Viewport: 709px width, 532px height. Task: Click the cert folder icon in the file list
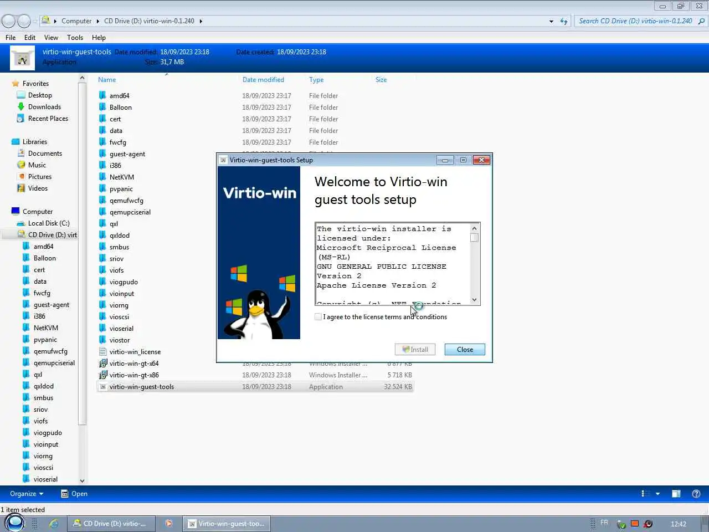(102, 119)
